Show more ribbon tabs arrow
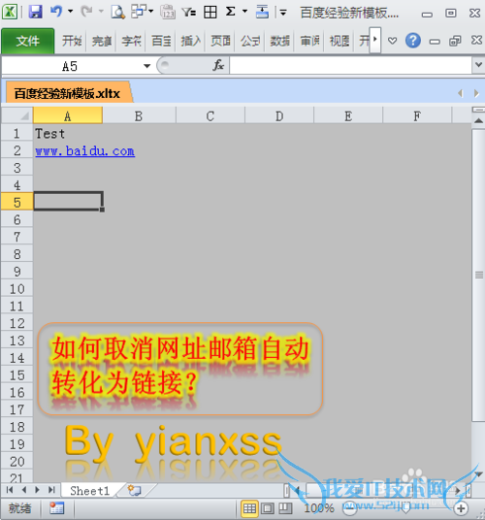The width and height of the screenshot is (485, 520). [375, 40]
